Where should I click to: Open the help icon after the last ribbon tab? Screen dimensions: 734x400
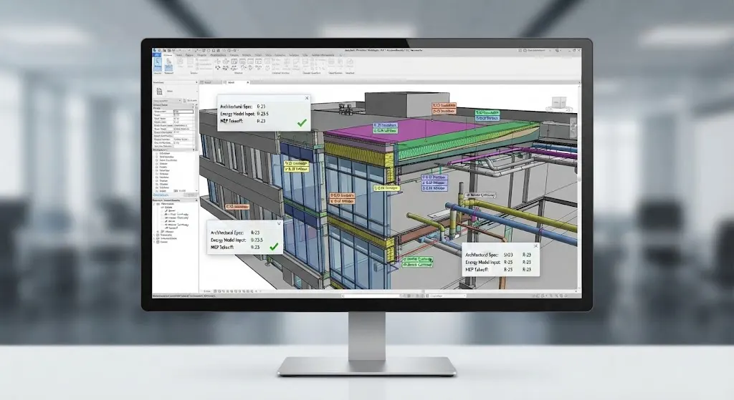point(341,54)
